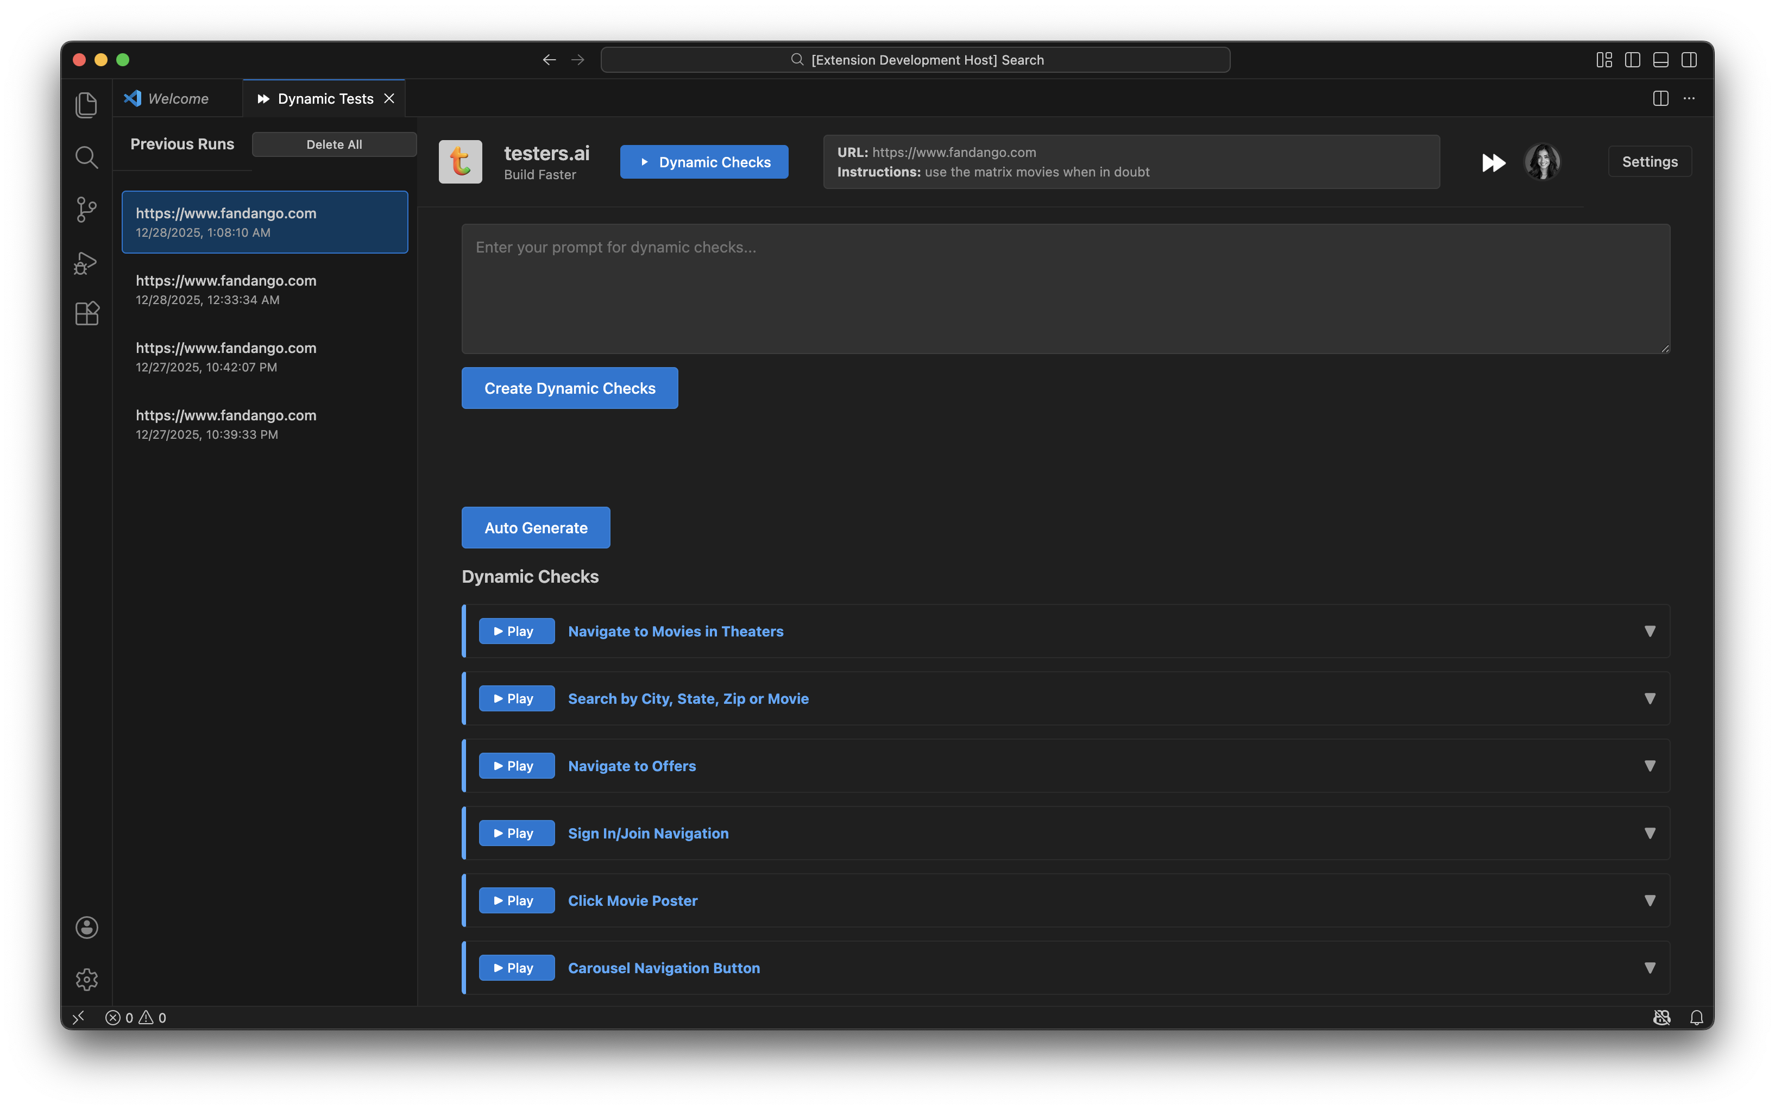
Task: Open the Explorer icon in activity bar
Action: pos(86,105)
